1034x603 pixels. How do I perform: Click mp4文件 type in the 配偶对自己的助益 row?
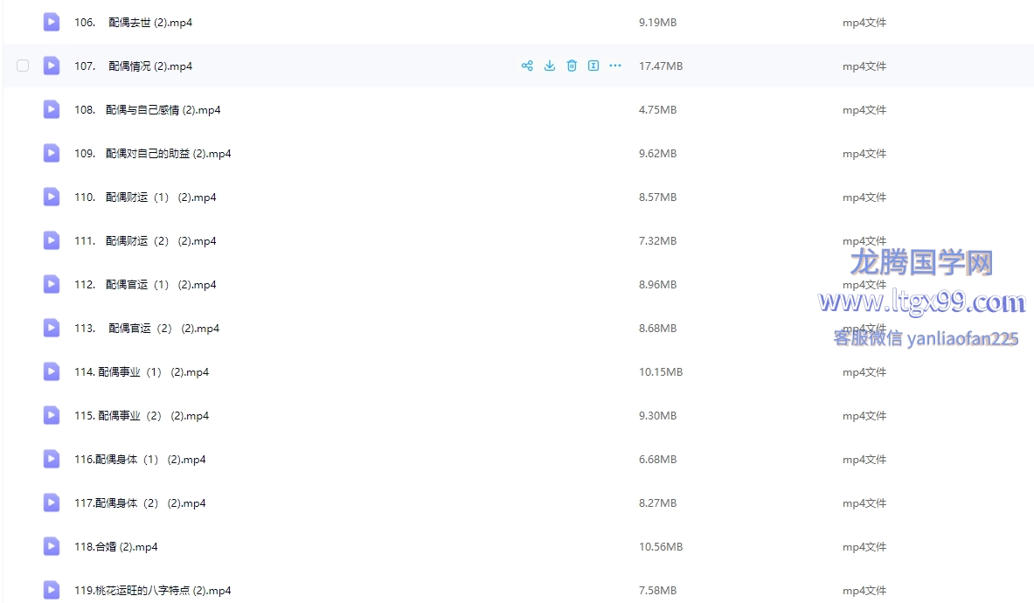(x=864, y=154)
